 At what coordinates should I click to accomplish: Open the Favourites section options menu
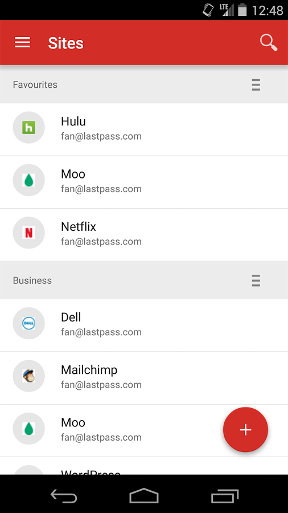pyautogui.click(x=256, y=85)
